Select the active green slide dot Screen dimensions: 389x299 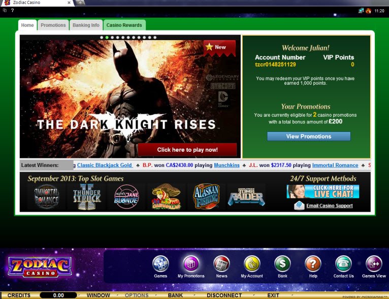(x=107, y=38)
